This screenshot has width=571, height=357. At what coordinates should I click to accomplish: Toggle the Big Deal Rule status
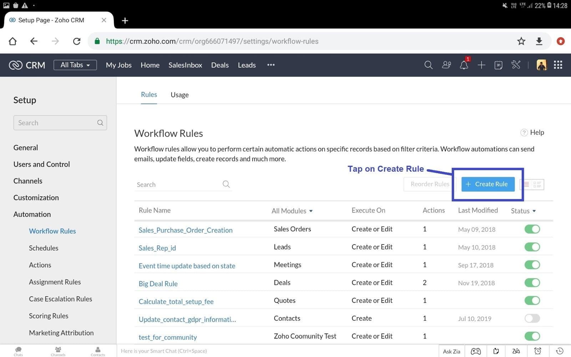click(x=532, y=283)
